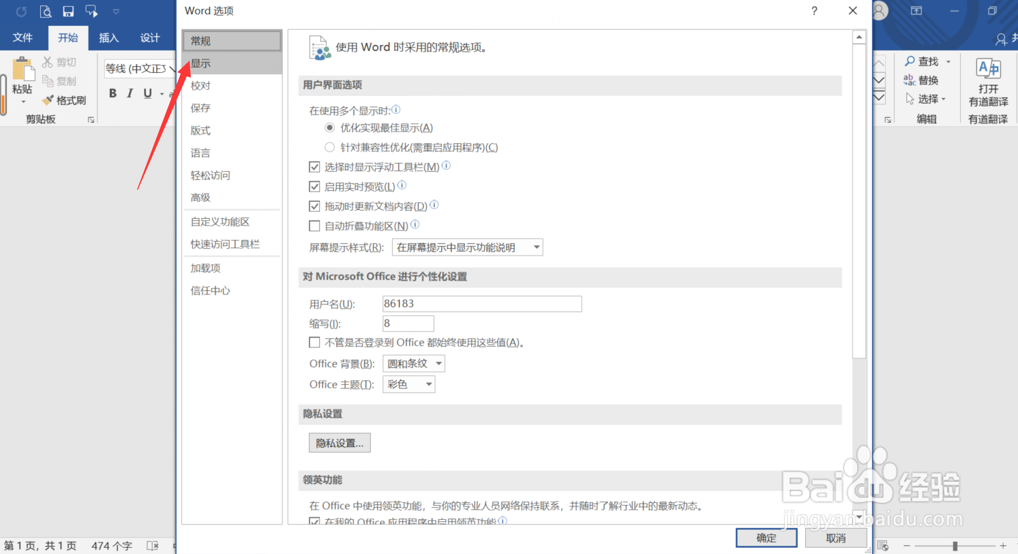Click the read aloud comment icon in title bar
Viewport: 1018px width, 554px height.
point(91,11)
